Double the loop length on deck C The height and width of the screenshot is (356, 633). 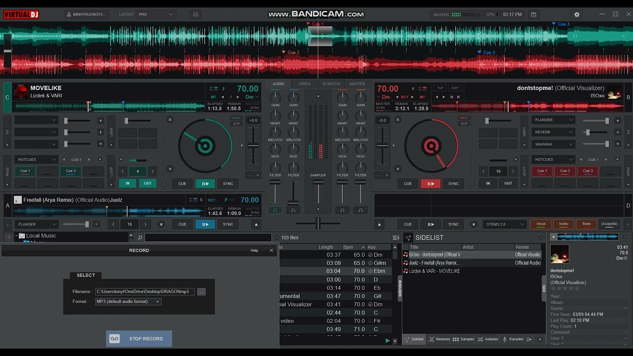click(152, 171)
